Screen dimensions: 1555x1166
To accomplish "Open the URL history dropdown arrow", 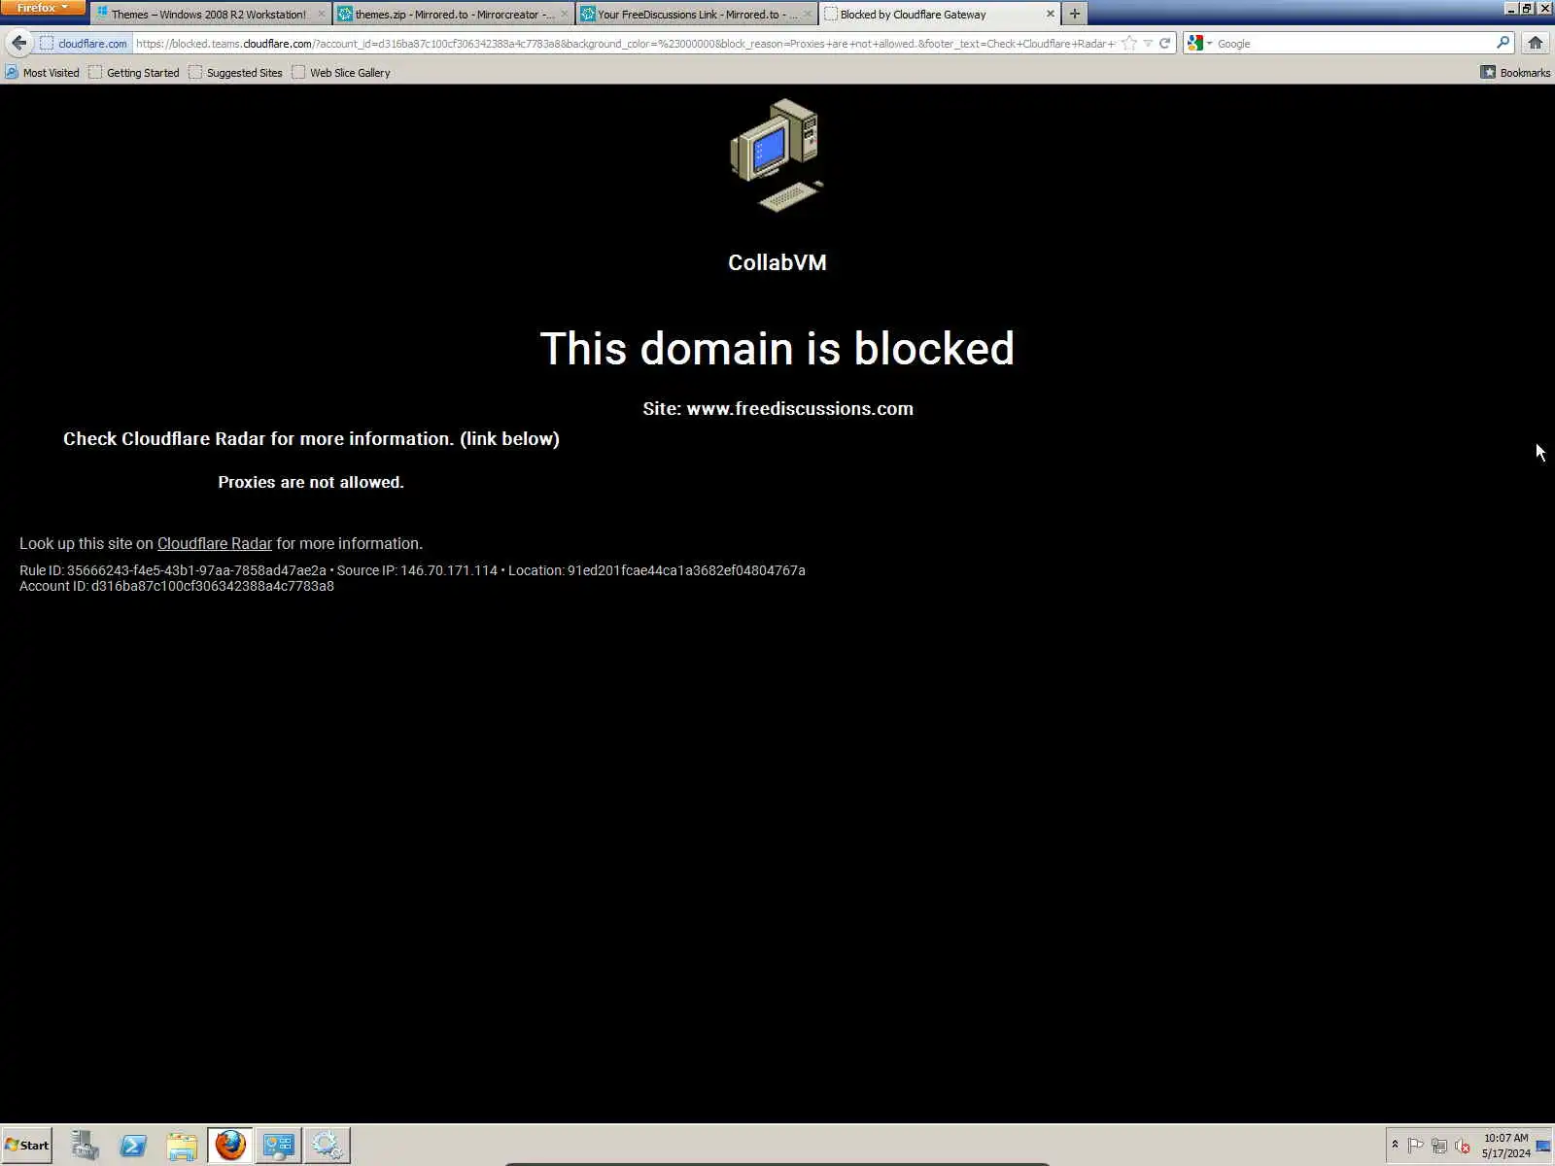I will [1148, 44].
